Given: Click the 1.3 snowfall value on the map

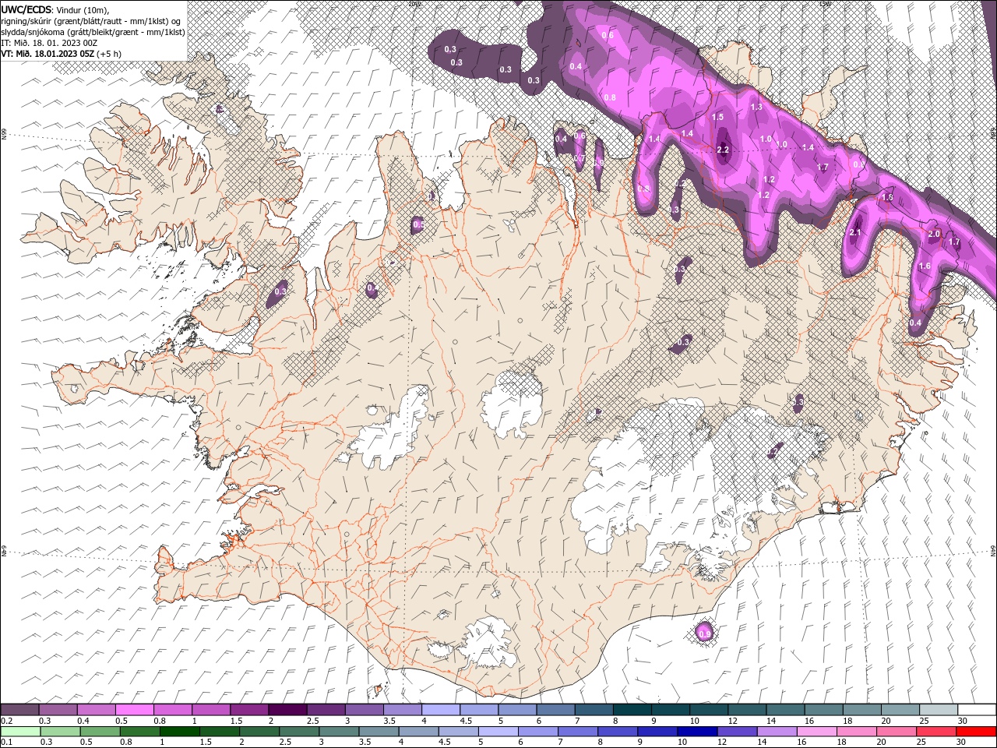Looking at the screenshot, I should click(756, 107).
